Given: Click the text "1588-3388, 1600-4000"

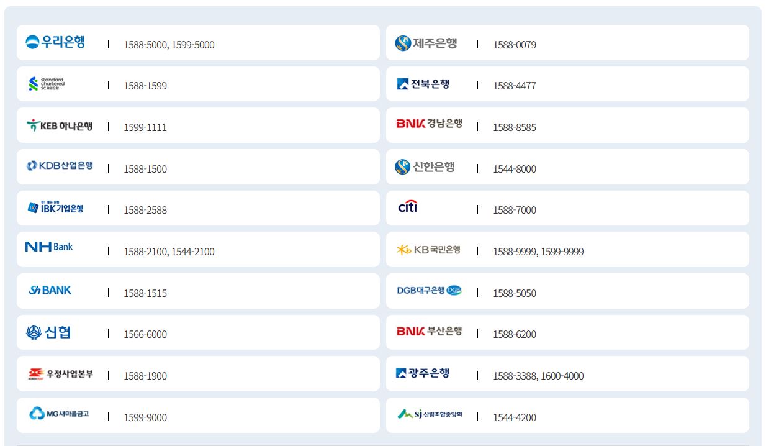Looking at the screenshot, I should [538, 376].
